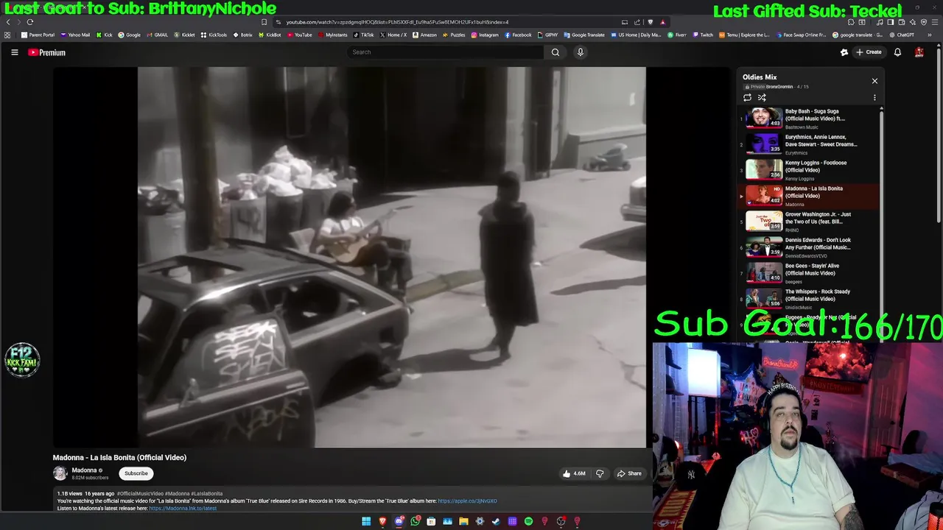
Task: Open the MyInstants bookmark
Action: (332, 35)
